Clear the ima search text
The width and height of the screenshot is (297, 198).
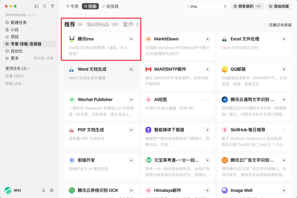(x=225, y=6)
